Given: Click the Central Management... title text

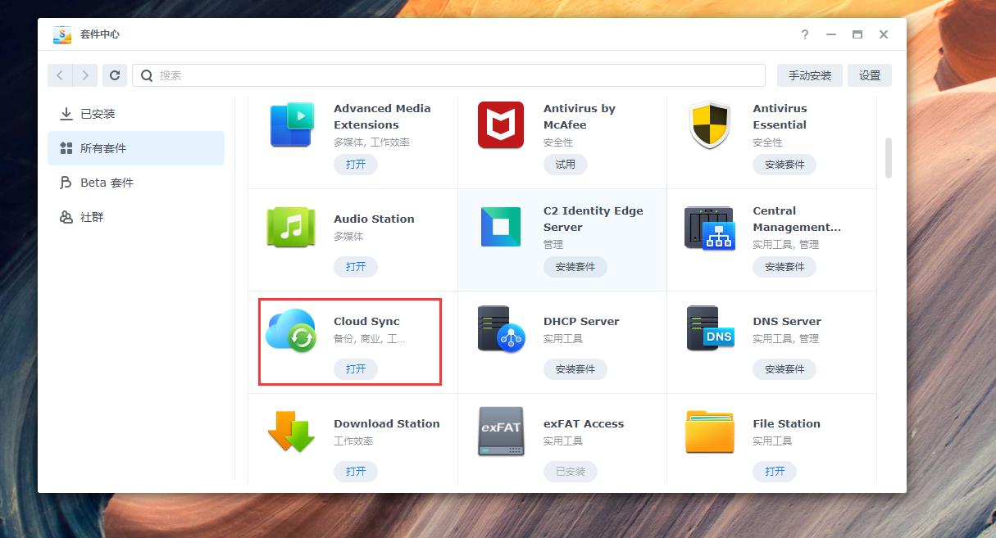Looking at the screenshot, I should tap(797, 219).
